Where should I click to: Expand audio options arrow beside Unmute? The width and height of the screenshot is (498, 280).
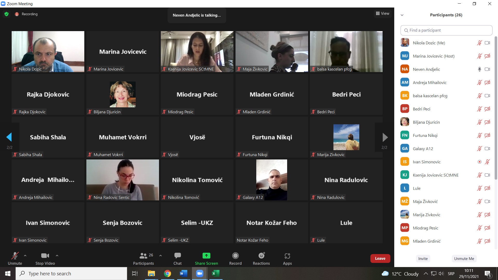pos(25,256)
